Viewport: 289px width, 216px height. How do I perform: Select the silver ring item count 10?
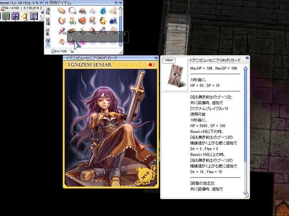coord(72,11)
